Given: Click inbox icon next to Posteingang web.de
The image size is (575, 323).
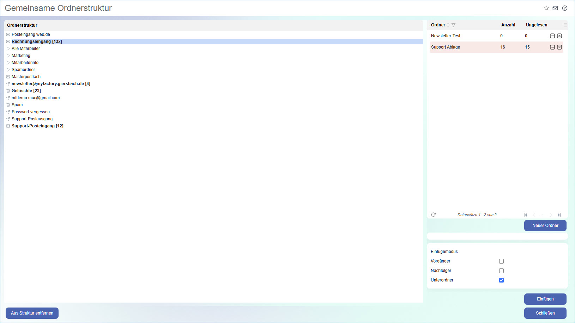Looking at the screenshot, I should [8, 34].
